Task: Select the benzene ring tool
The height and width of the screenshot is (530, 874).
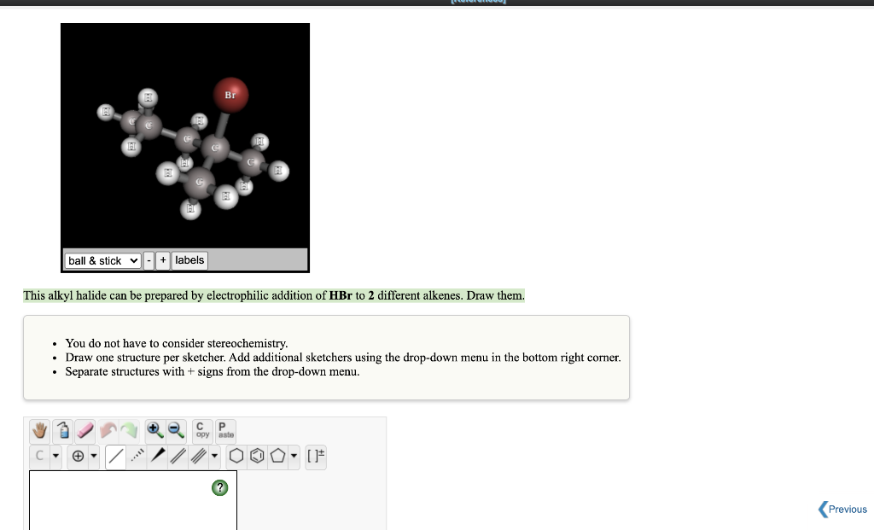Action: pos(257,456)
